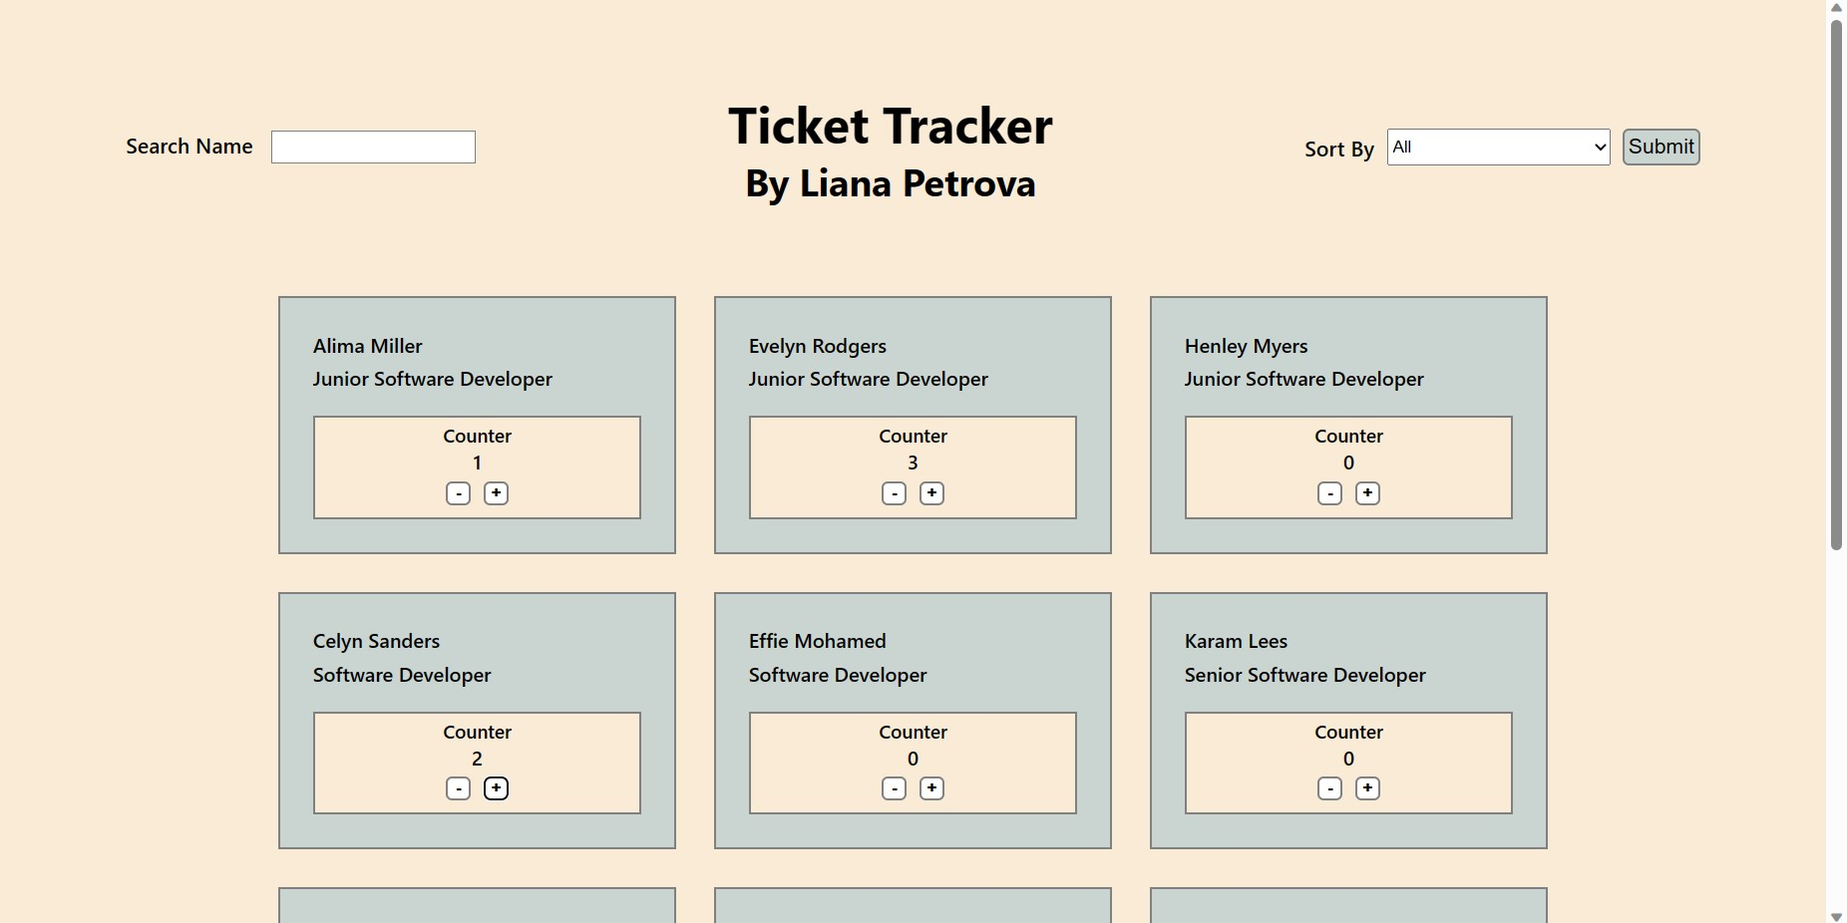
Task: Decrement Celyn Sanders' counter
Action: pyautogui.click(x=458, y=787)
